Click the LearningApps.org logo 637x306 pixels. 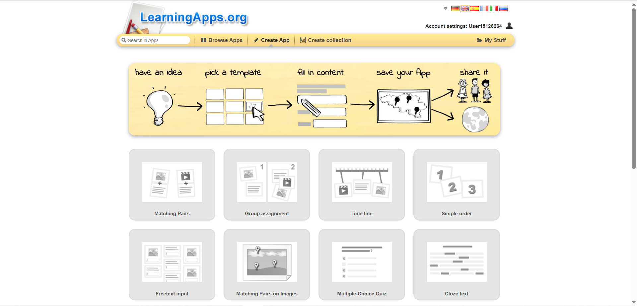pos(193,18)
